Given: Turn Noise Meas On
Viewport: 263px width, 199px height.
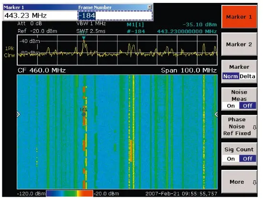Looking at the screenshot, I should tap(230, 106).
